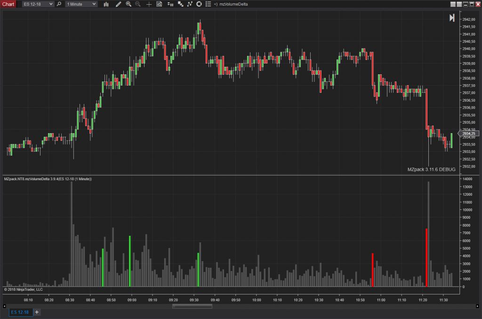Screen dimensions: 482x319
Task: Enable the cross hair pointer
Action: point(149,4)
